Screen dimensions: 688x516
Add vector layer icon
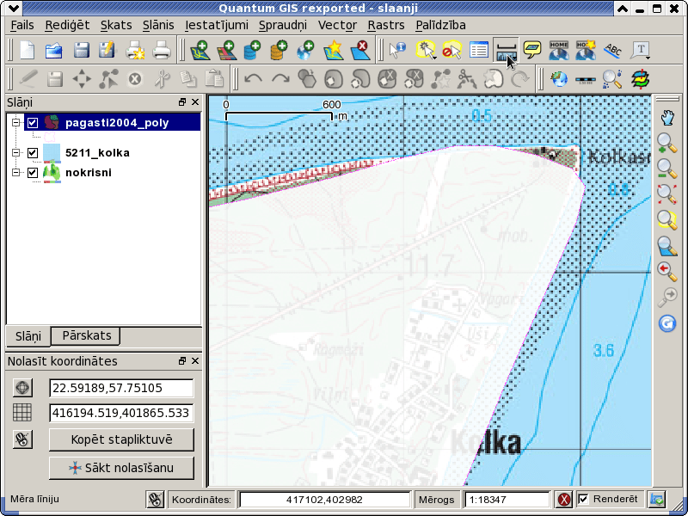pos(200,51)
